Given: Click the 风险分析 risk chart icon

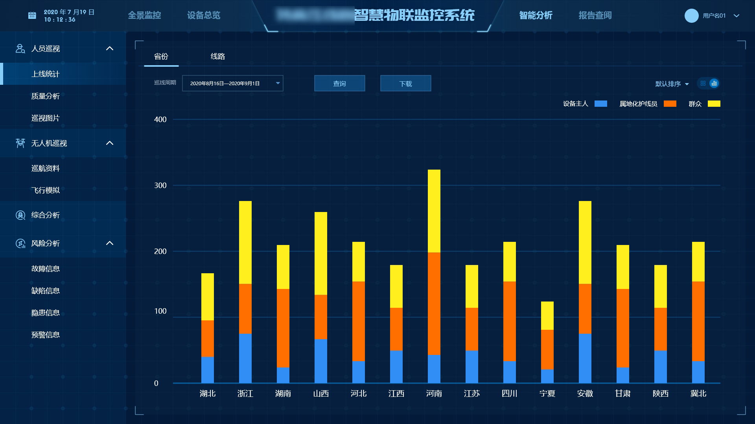Looking at the screenshot, I should 20,243.
